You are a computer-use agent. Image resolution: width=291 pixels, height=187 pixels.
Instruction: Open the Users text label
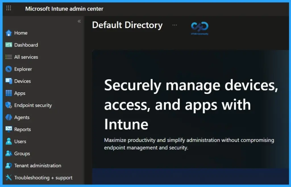20,142
